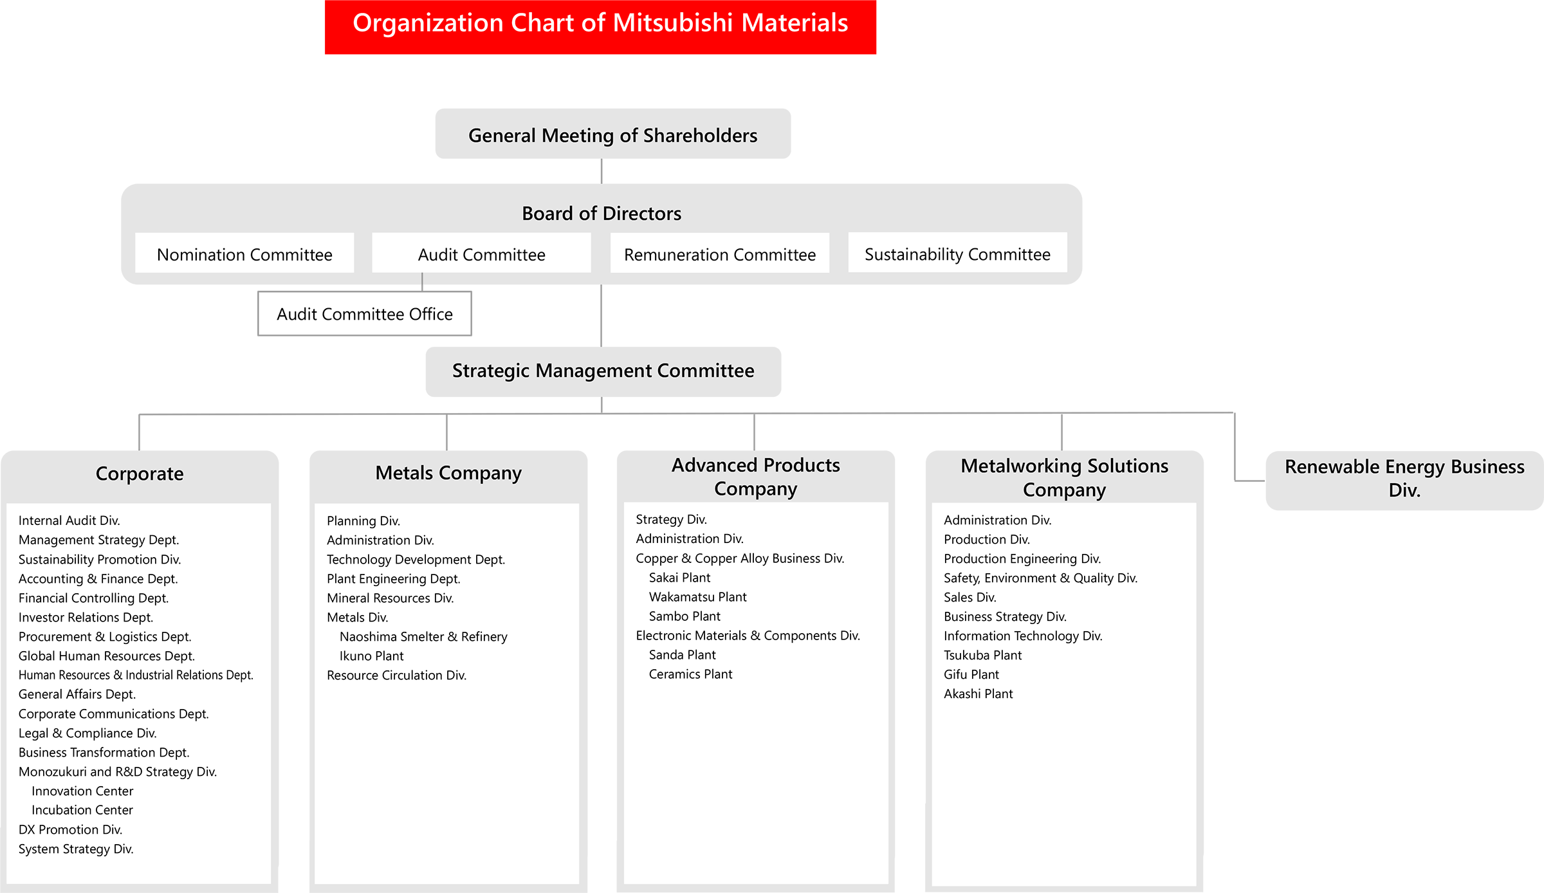Select Plant Engineering Dept.
The height and width of the screenshot is (893, 1544).
pos(394,578)
